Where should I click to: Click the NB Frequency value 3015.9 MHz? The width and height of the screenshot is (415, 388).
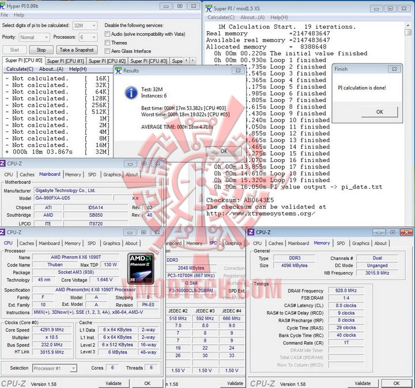click(377, 273)
